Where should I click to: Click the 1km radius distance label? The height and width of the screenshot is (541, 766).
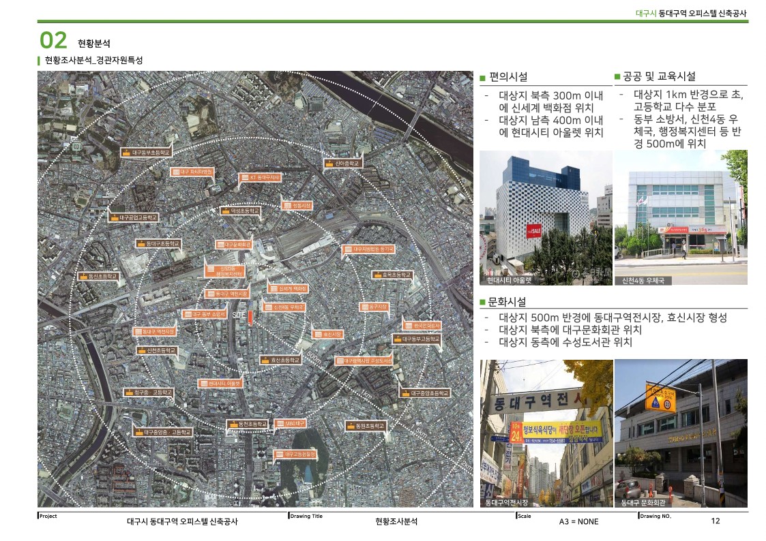366,394
